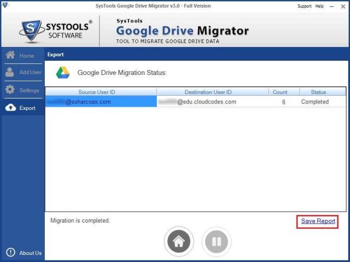Minimize the Google Drive Migrator window
350x262 pixels.
(x=332, y=7)
